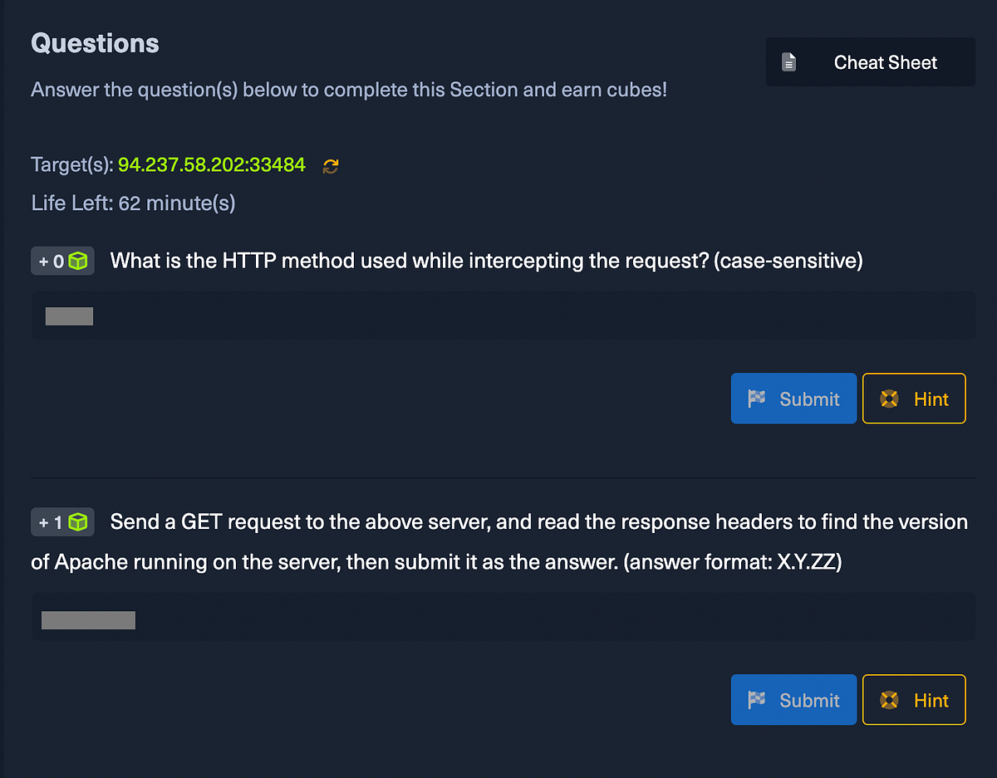The image size is (997, 778).
Task: Click the green cube icon next to +1
Action: coord(77,521)
